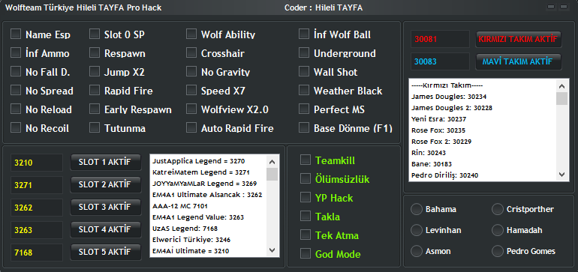Toggle Ölümsüzlük option
This screenshot has height=272, width=578.
pyautogui.click(x=306, y=179)
